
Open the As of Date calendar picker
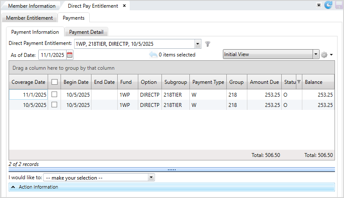[70, 55]
